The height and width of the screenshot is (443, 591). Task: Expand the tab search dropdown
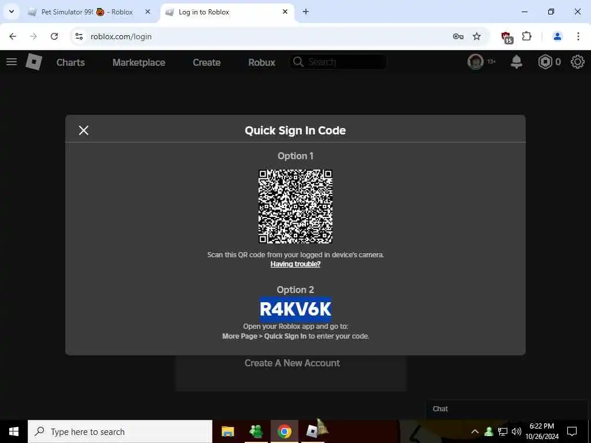12,12
